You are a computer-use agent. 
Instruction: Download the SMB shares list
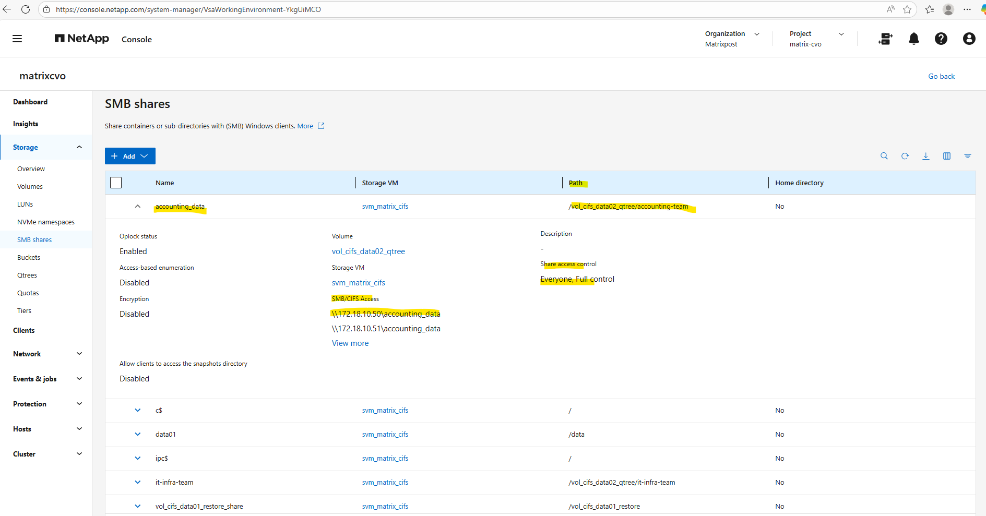pos(925,156)
